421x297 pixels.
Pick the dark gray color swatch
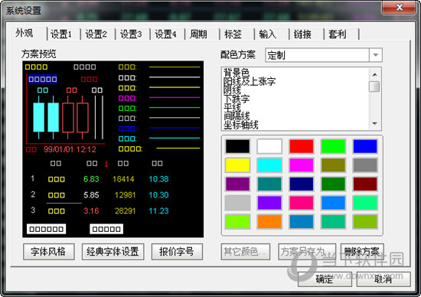tap(365, 165)
